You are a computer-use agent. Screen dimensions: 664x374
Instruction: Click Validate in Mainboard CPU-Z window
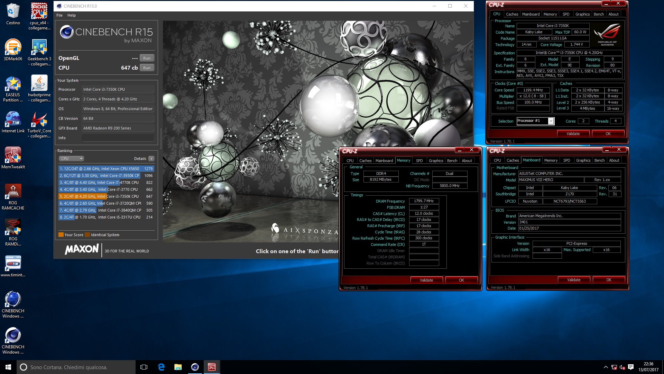574,280
